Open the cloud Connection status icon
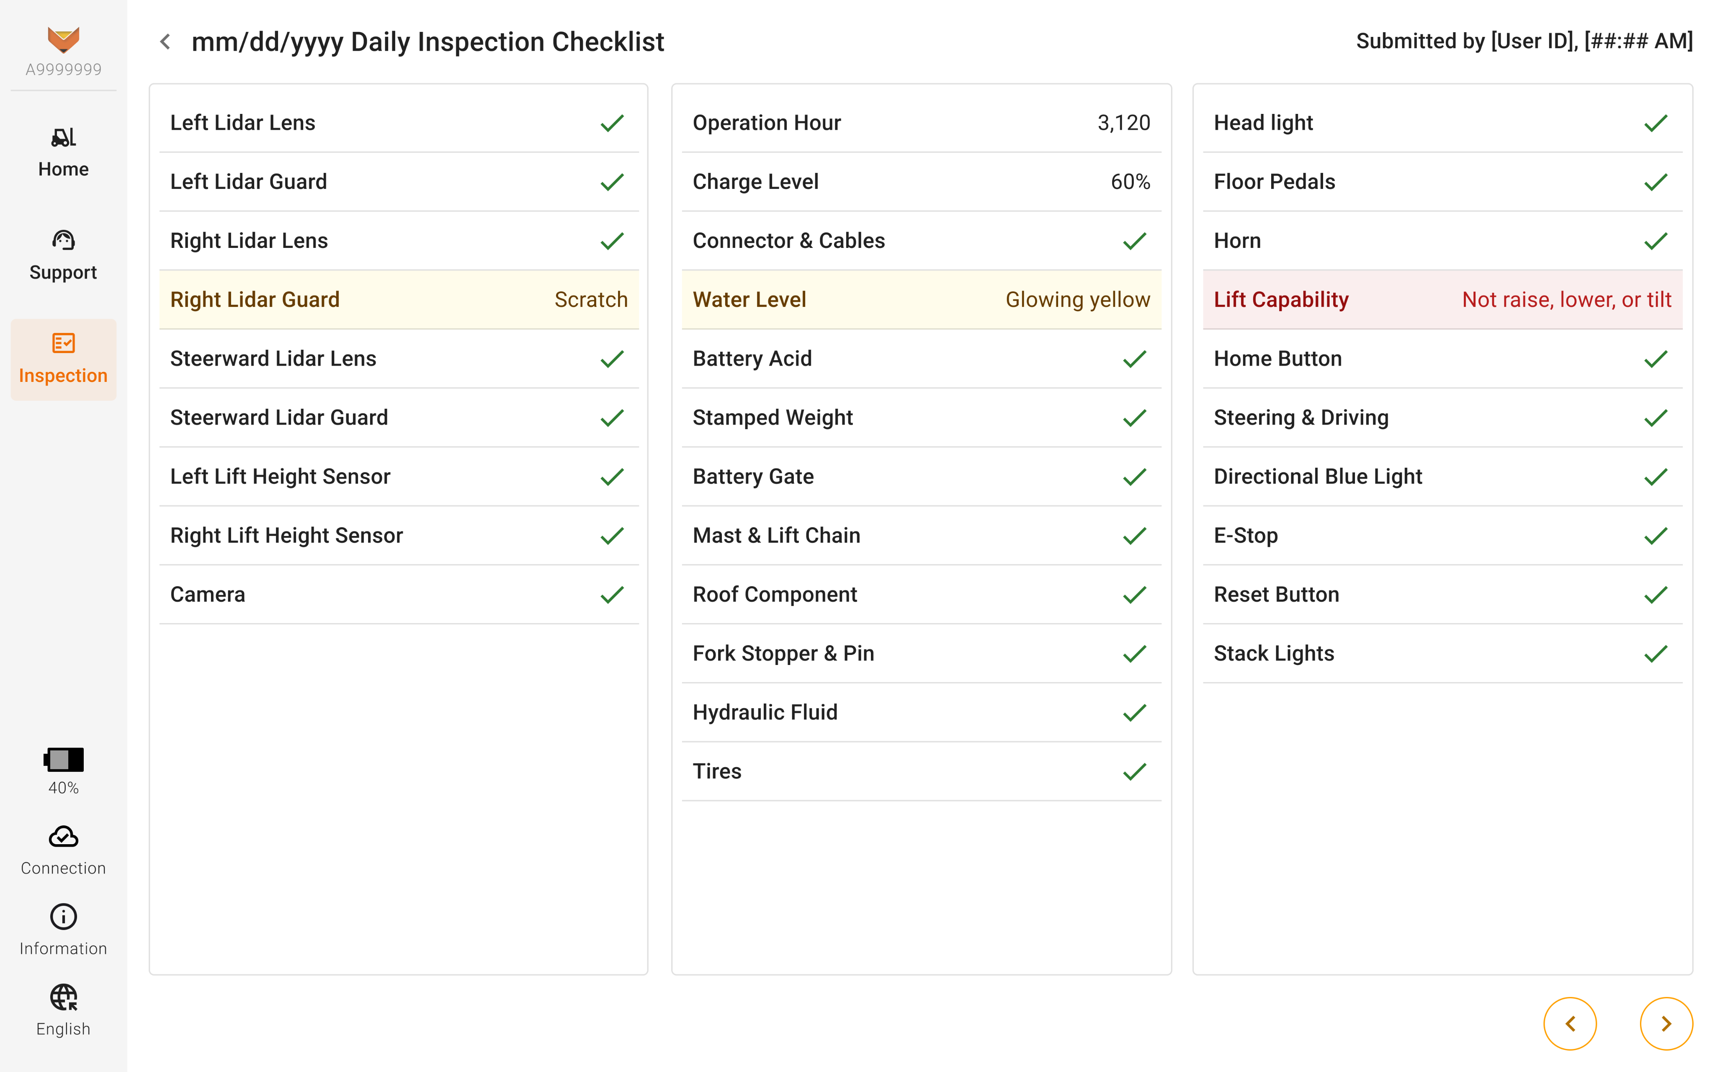The image size is (1715, 1072). coord(63,837)
